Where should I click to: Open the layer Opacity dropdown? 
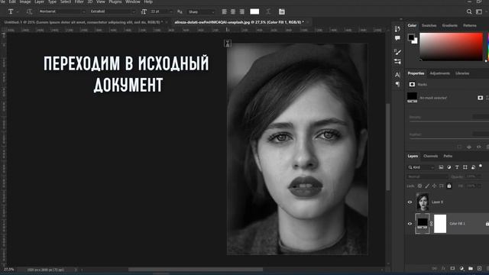[474, 176]
